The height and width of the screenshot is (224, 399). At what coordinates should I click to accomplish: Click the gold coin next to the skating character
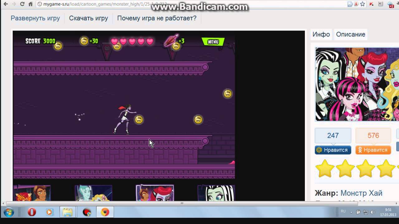point(139,119)
